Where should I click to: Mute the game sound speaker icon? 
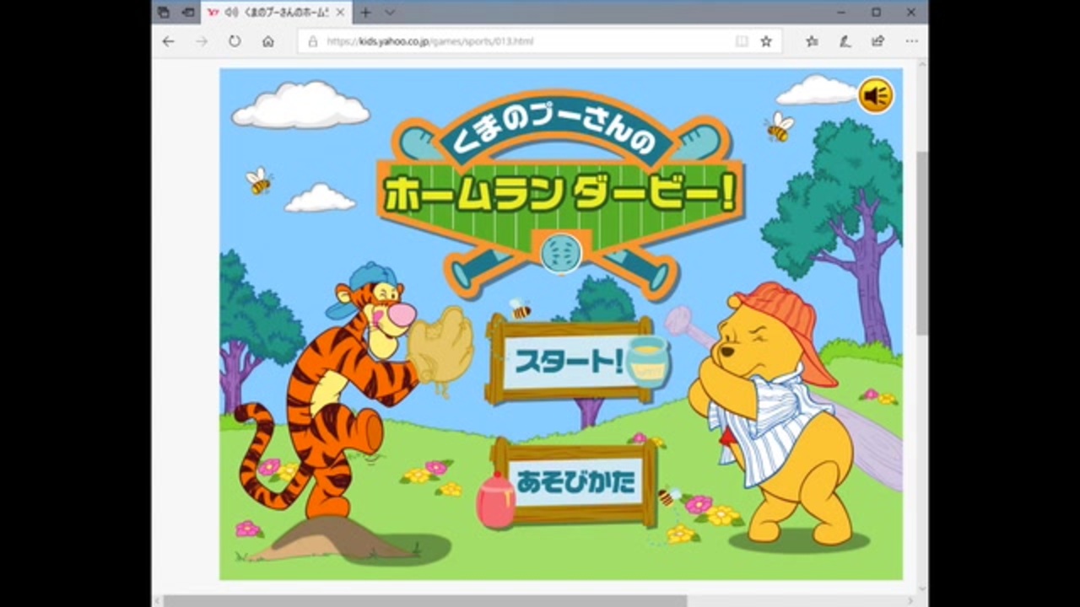[x=876, y=95]
